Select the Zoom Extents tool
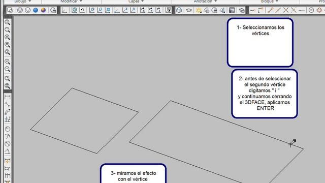Viewport: 325px width, 183px height. (x=8, y=86)
